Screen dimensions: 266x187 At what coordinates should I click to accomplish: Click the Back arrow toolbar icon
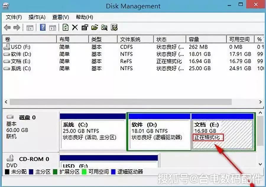pyautogui.click(x=7, y=27)
